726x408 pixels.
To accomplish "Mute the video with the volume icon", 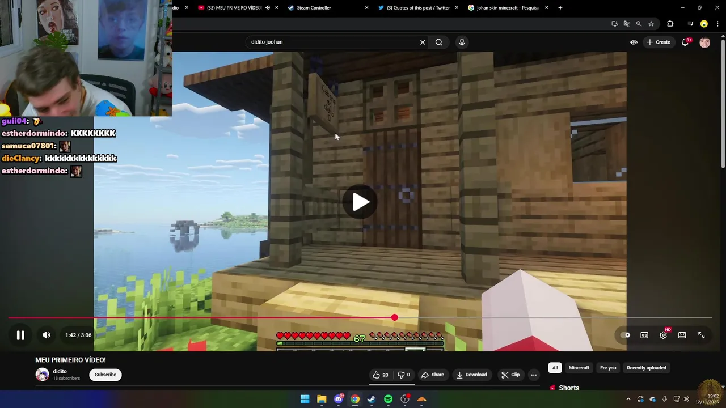I will pyautogui.click(x=47, y=335).
